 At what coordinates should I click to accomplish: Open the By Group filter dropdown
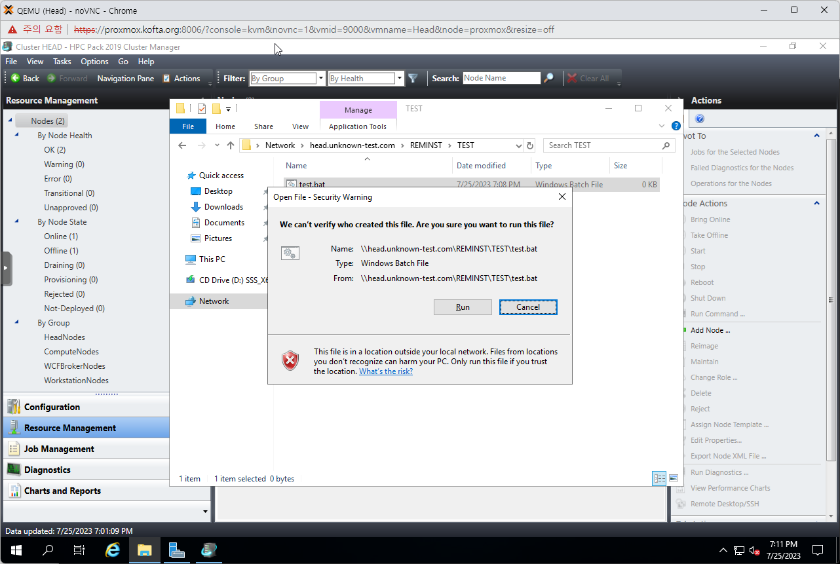[x=321, y=79]
